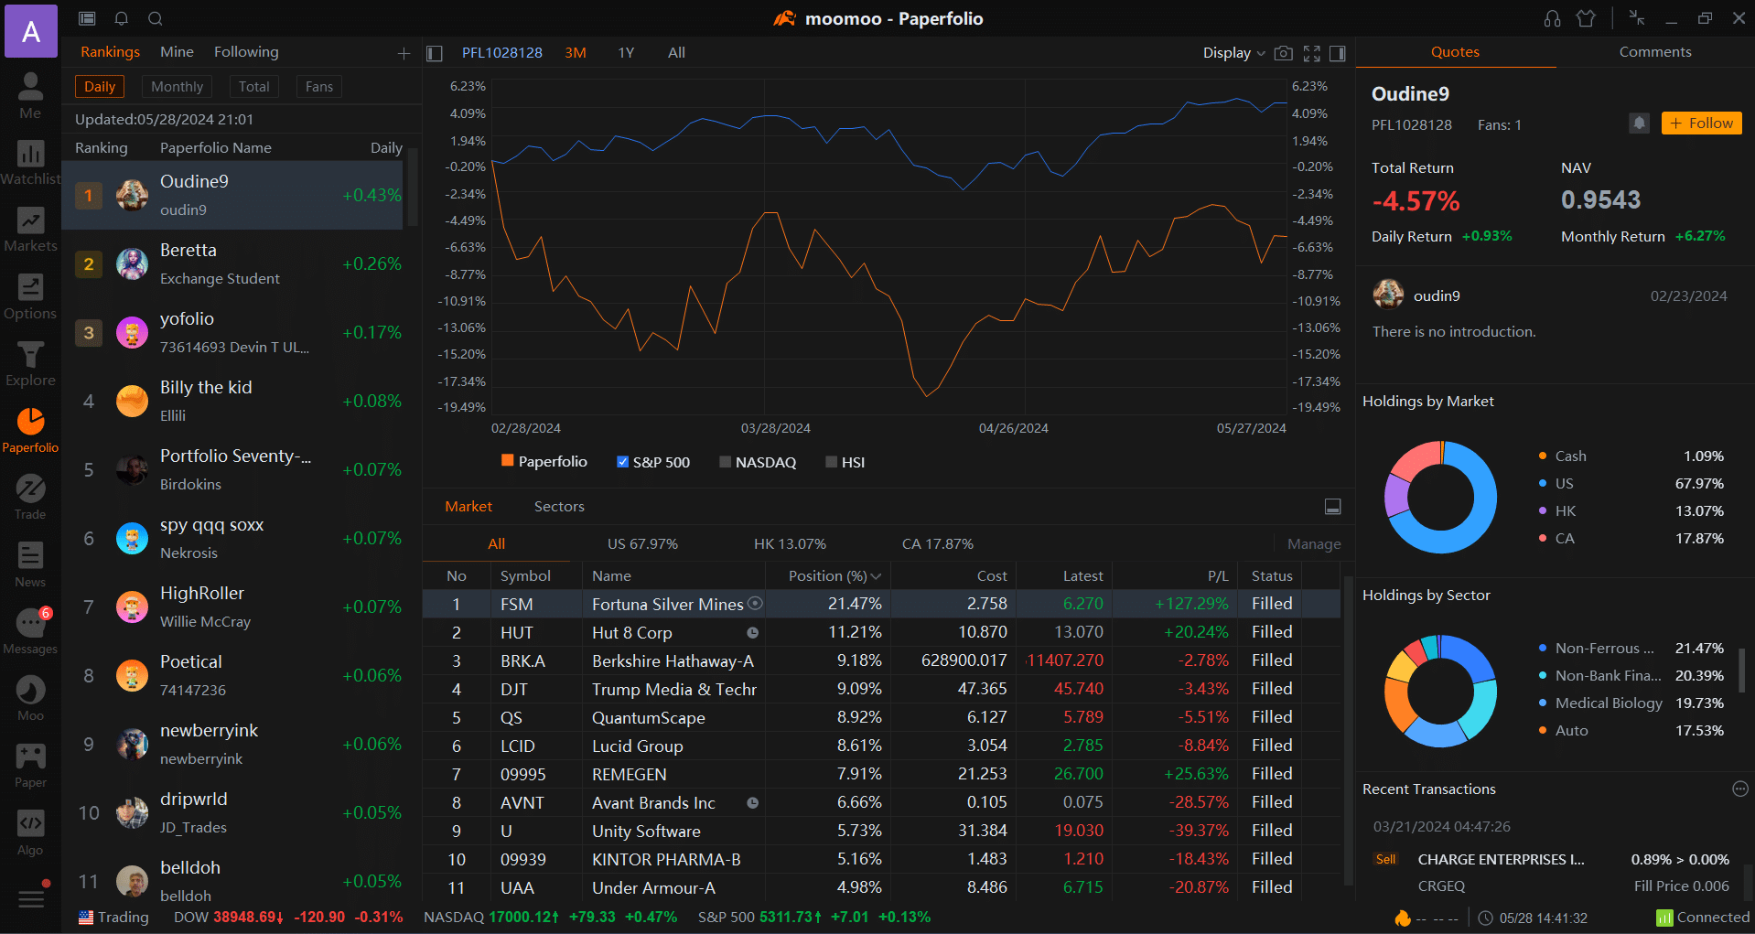Open the Algo sidebar icon
Screen dimensions: 1755x934
(x=30, y=832)
